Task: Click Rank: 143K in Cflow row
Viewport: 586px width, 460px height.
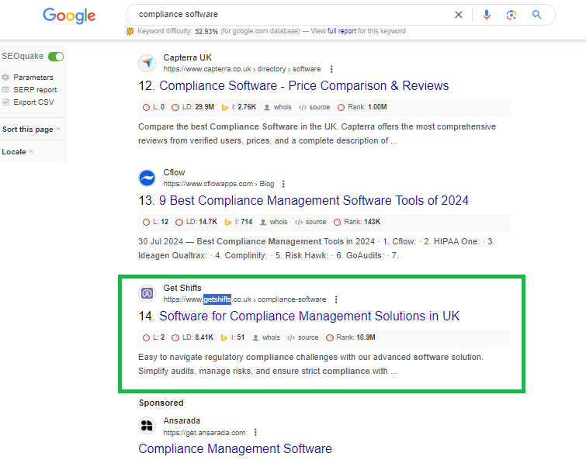Action: pyautogui.click(x=357, y=222)
